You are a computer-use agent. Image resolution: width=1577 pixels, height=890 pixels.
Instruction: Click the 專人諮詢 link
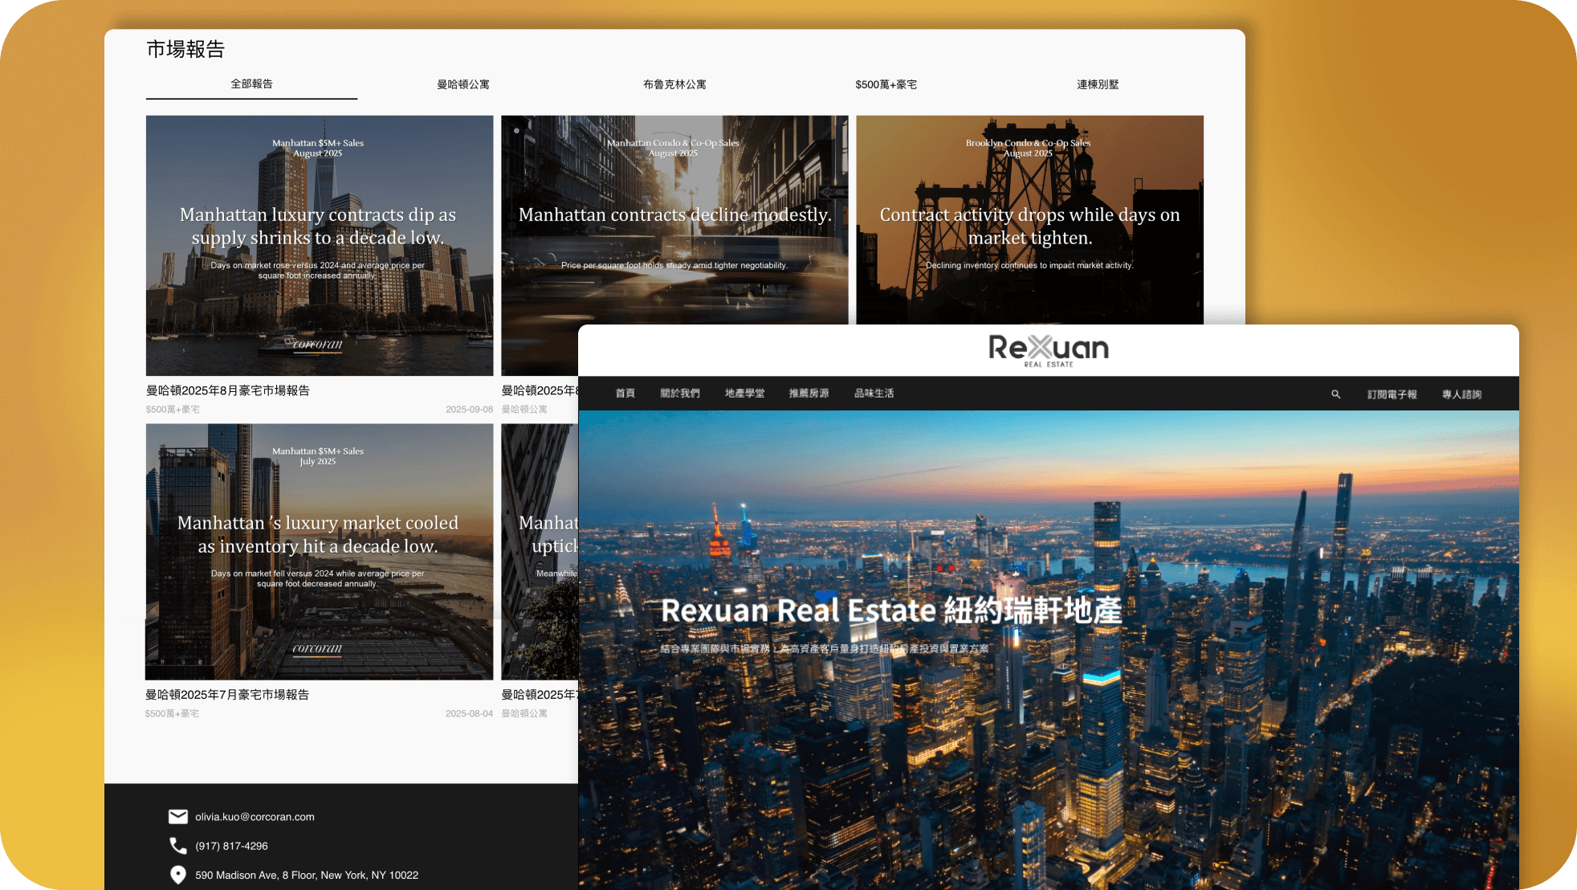(1461, 394)
